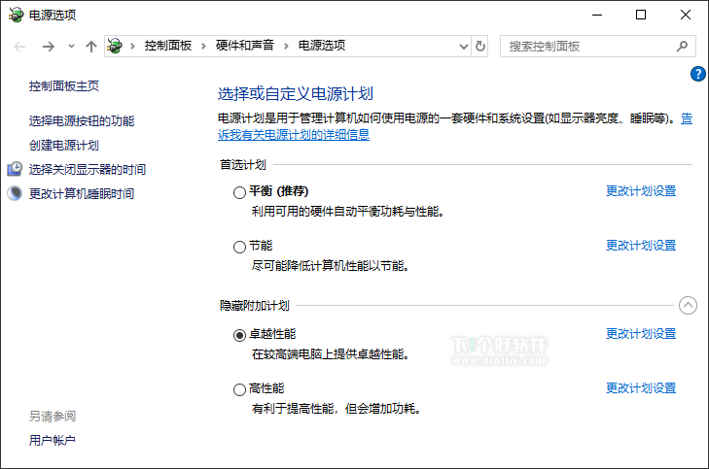Select the 节能 power plan
The width and height of the screenshot is (709, 469).
click(239, 247)
